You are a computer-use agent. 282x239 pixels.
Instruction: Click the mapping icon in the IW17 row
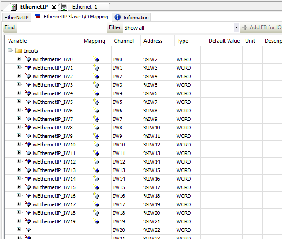coord(96,204)
